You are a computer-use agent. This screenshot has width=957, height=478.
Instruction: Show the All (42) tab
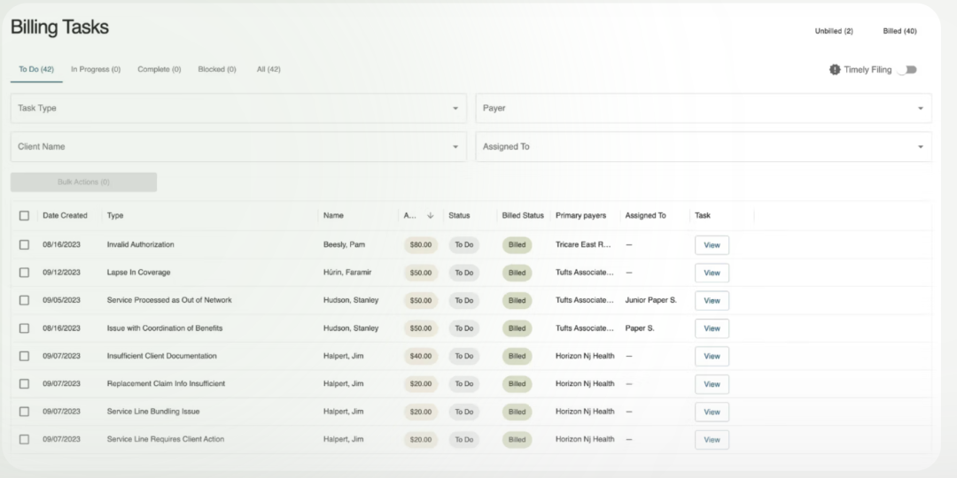click(268, 70)
